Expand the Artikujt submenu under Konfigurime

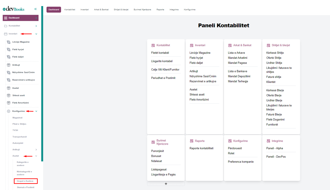36,150
